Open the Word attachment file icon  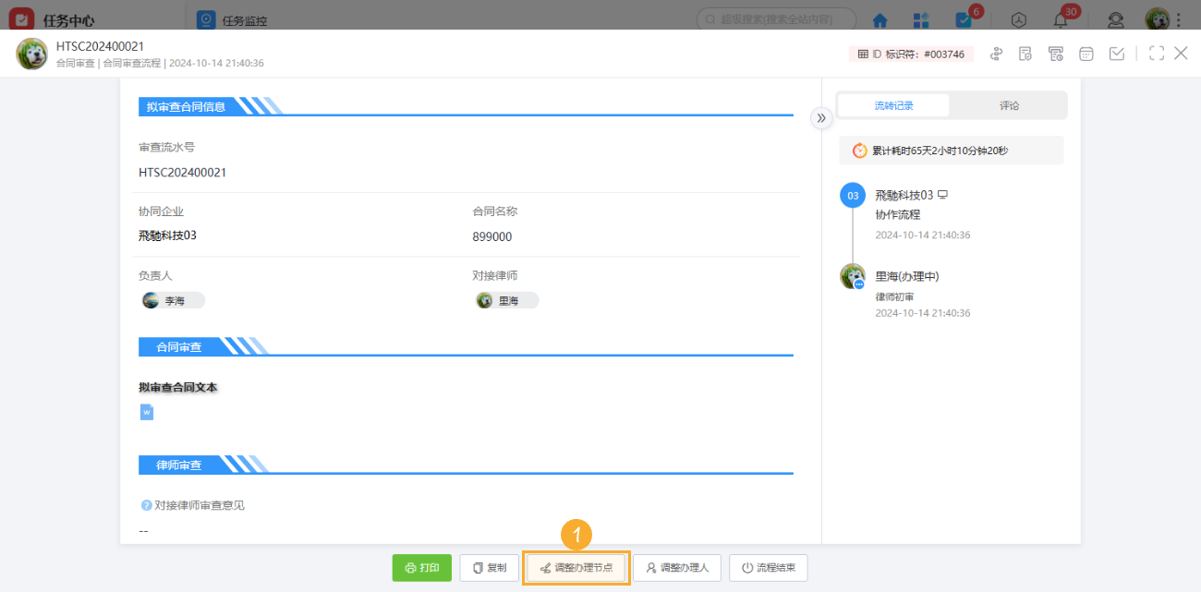click(x=146, y=412)
